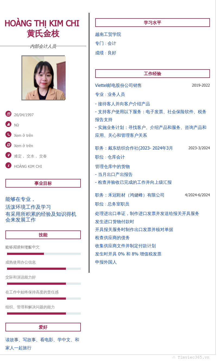This screenshot has width=217, height=361.
Task: Click the 禾冠鞋材（鸿健峰）有限公司 company entry
Action: 130,195
